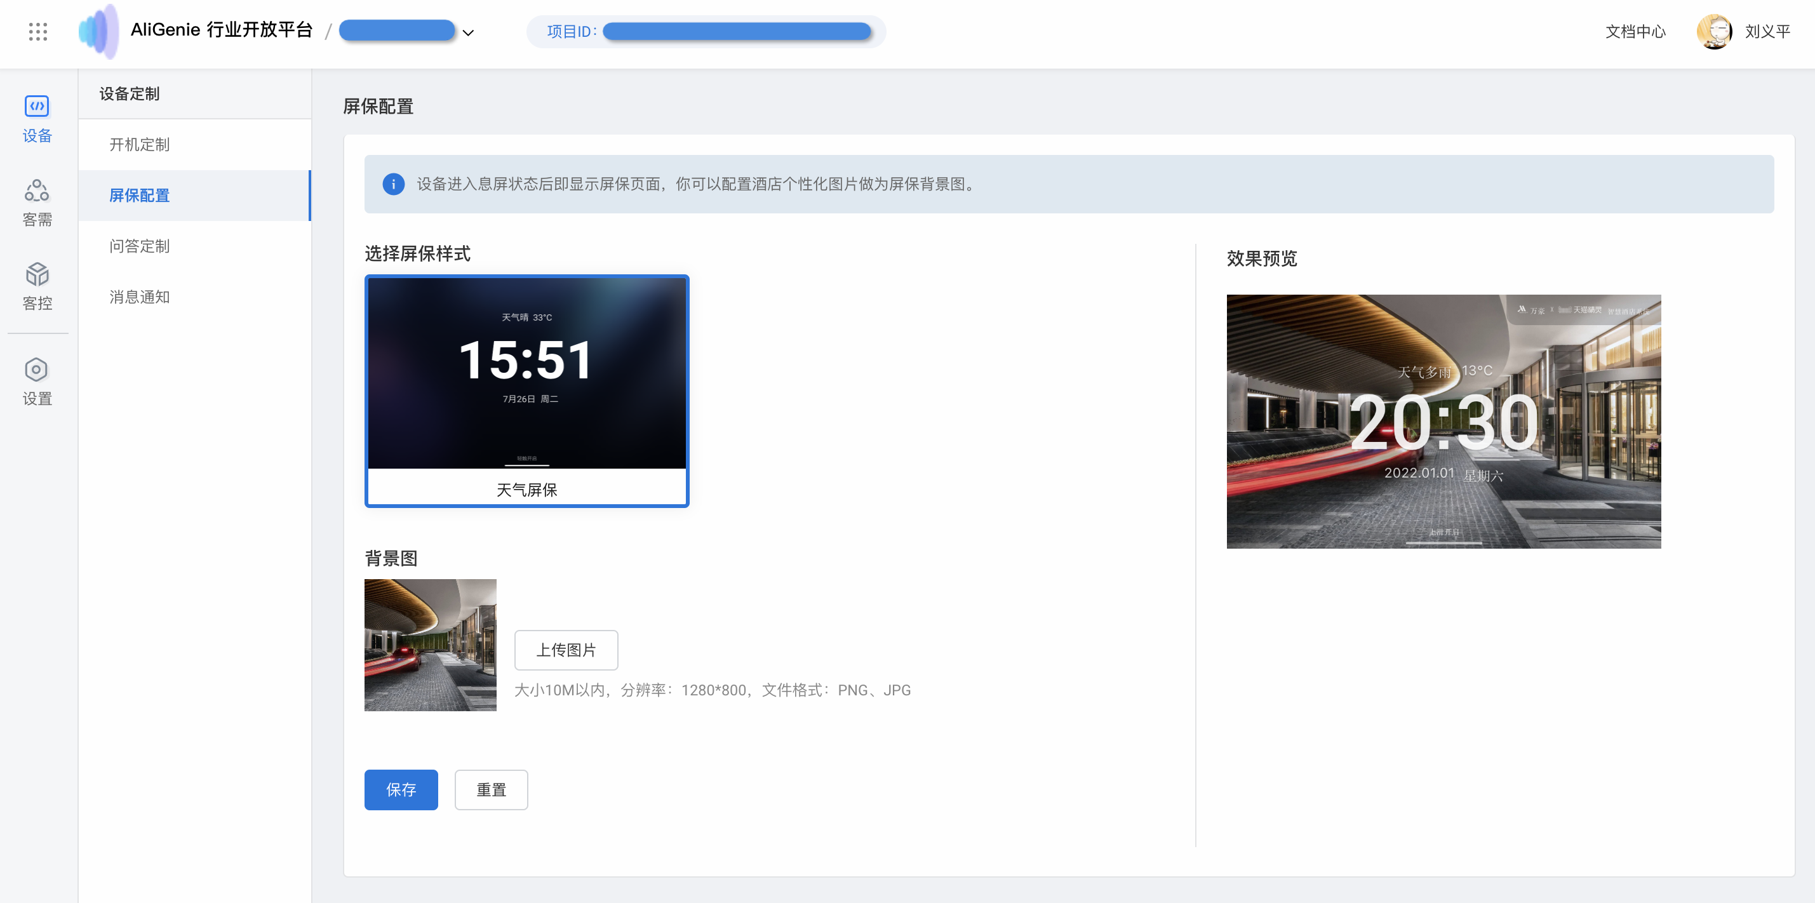This screenshot has height=903, width=1815.
Task: Click the 屏保配置 page title
Action: click(378, 107)
